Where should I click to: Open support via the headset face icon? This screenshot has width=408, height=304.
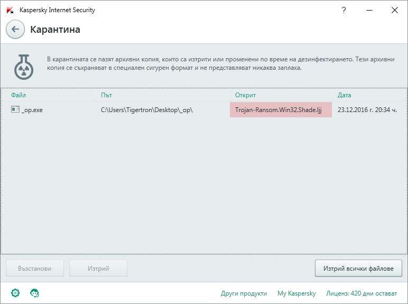coord(34,293)
